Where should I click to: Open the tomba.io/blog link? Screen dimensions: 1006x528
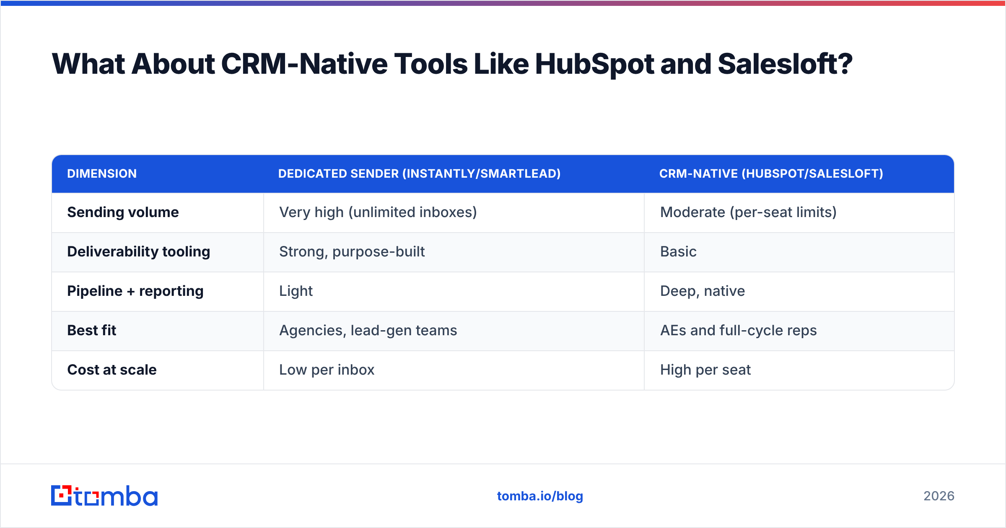point(540,496)
